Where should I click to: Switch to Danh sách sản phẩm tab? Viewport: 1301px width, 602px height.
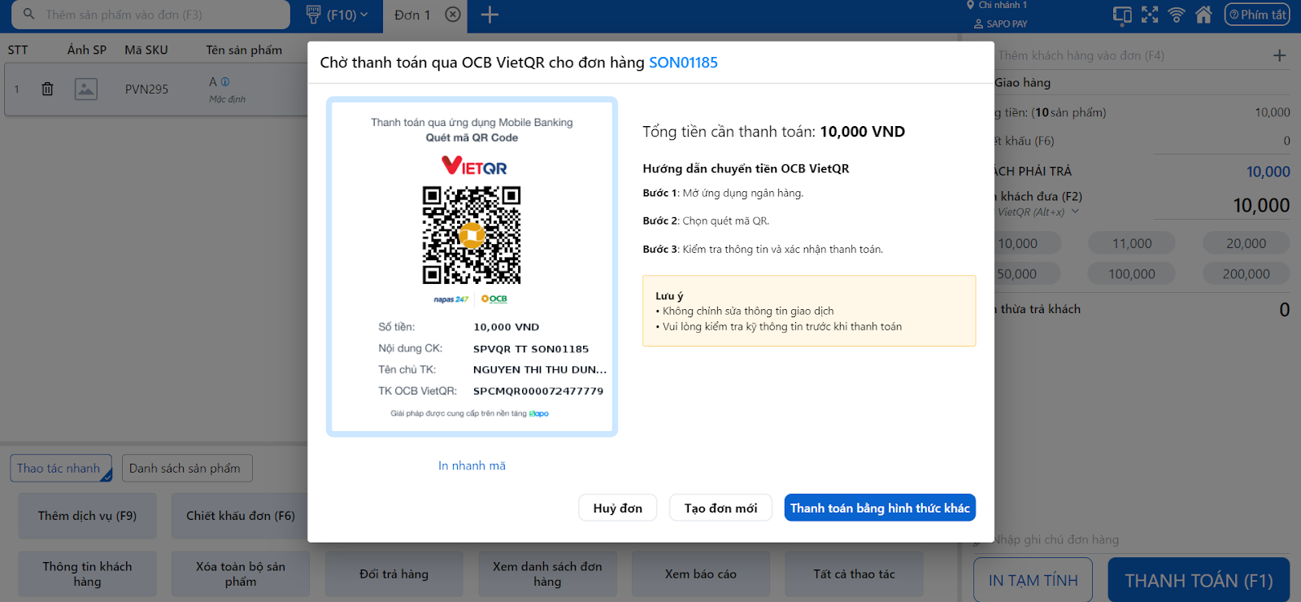pos(185,469)
